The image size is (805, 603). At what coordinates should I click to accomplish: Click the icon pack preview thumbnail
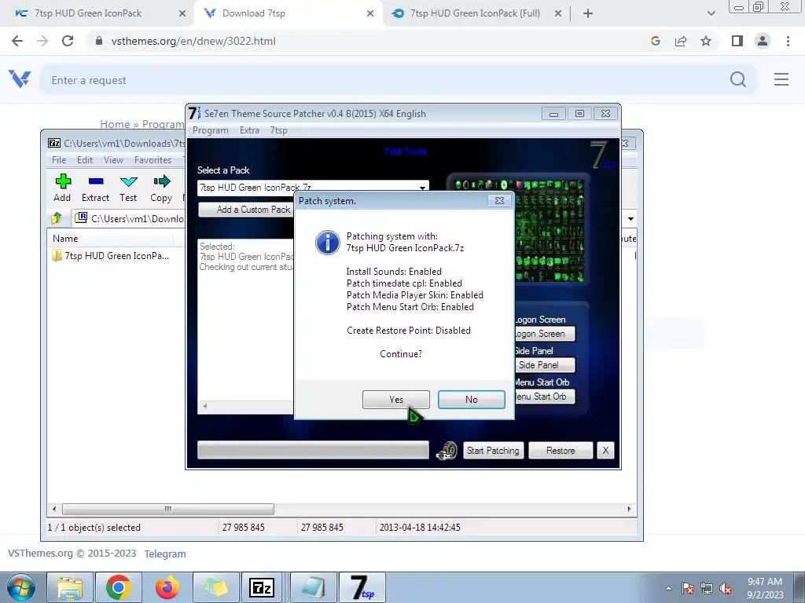click(550, 230)
